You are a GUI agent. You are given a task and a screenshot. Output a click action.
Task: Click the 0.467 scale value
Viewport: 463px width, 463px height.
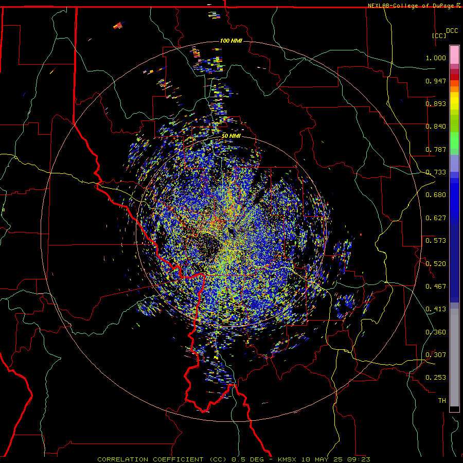pyautogui.click(x=436, y=287)
